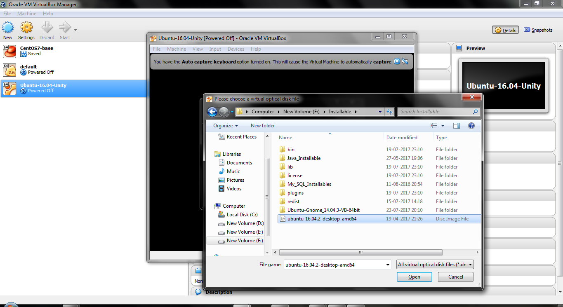
Task: Click New Volume (F:) in address breadcrumb
Action: 302,112
